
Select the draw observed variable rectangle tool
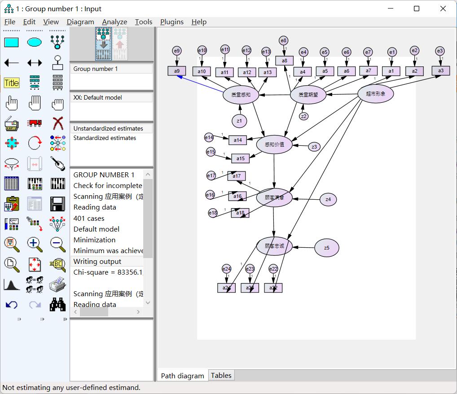coord(11,42)
